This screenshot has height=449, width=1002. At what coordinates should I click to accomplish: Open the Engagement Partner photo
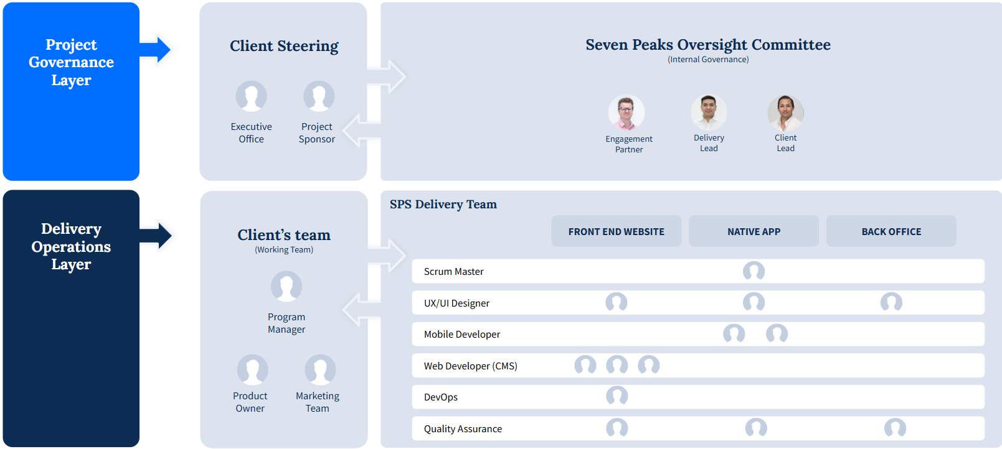point(626,113)
